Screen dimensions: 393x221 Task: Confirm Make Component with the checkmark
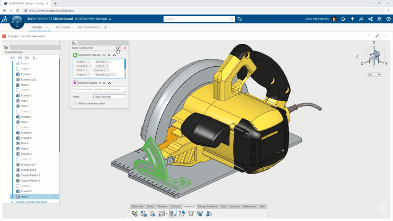click(x=119, y=48)
